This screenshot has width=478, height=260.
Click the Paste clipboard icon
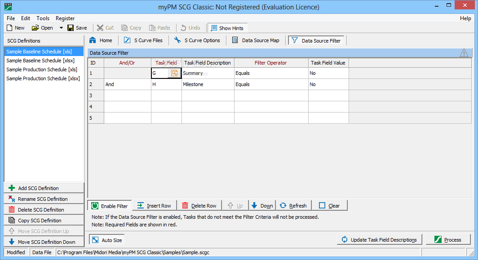tap(152, 28)
